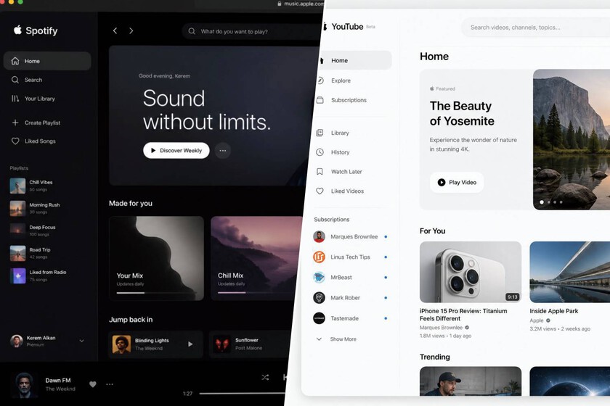Toggle shuffle in the Spotify player
This screenshot has height=406, width=610.
[x=265, y=377]
